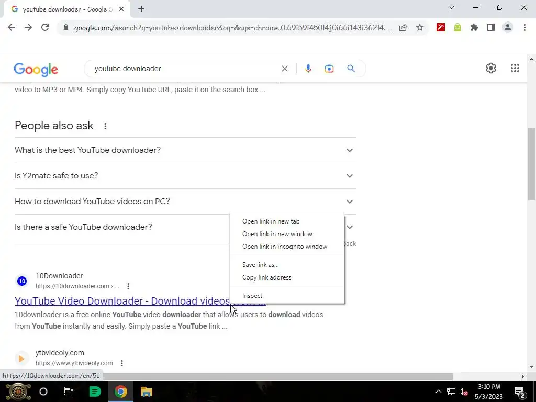Open notification center with 2 alerts
The height and width of the screenshot is (402, 536).
point(519,392)
